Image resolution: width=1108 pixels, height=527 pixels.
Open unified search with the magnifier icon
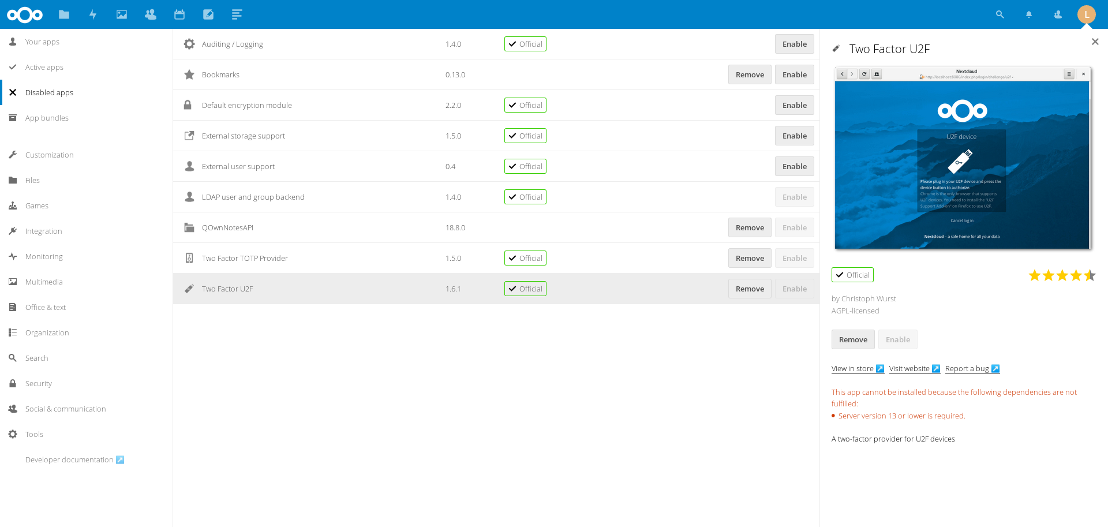(1000, 14)
